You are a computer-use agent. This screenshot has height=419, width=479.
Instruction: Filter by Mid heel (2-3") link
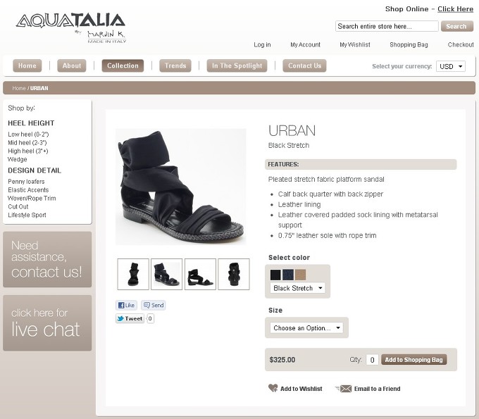(x=27, y=143)
